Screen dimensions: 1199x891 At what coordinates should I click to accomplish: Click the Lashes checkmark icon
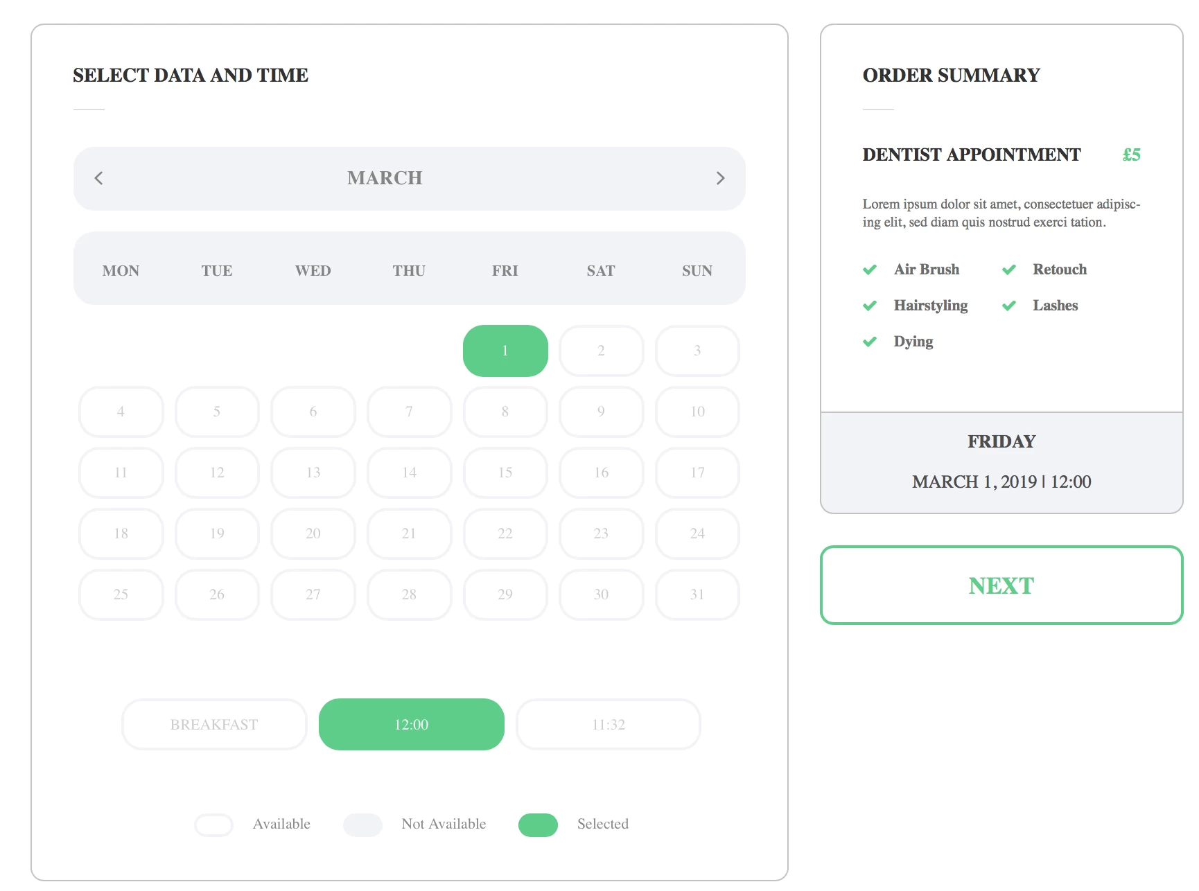(1009, 306)
